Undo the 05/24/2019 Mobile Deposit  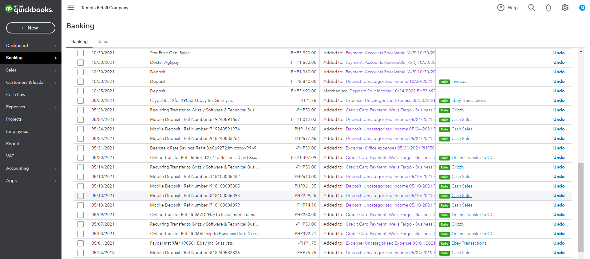pos(559,253)
